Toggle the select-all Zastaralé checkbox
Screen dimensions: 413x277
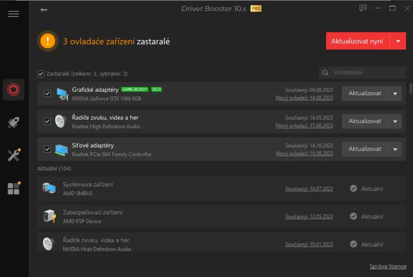click(x=41, y=73)
